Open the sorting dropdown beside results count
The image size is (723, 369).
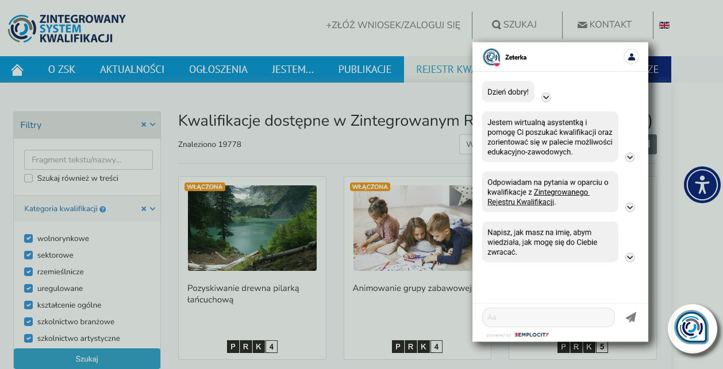coord(466,144)
